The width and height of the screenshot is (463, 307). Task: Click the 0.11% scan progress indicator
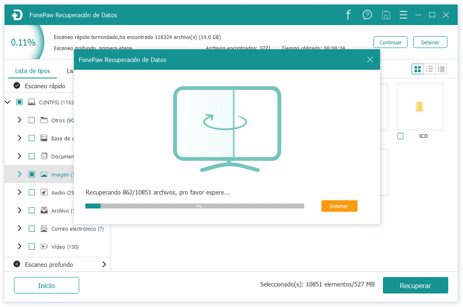pyautogui.click(x=24, y=43)
